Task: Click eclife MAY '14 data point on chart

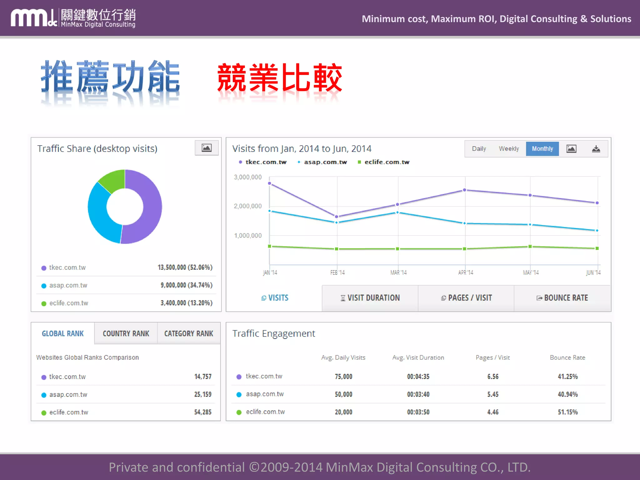Action: [x=530, y=247]
